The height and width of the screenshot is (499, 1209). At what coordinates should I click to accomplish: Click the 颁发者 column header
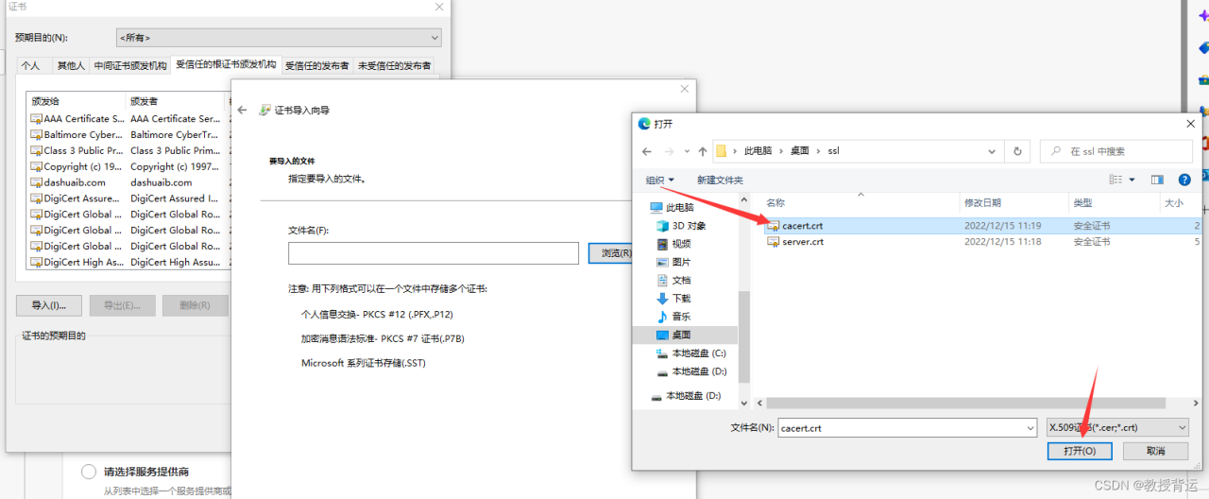click(176, 100)
